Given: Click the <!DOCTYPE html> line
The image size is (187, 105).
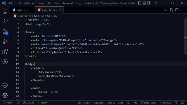Looking at the screenshot, I should click(37, 20).
